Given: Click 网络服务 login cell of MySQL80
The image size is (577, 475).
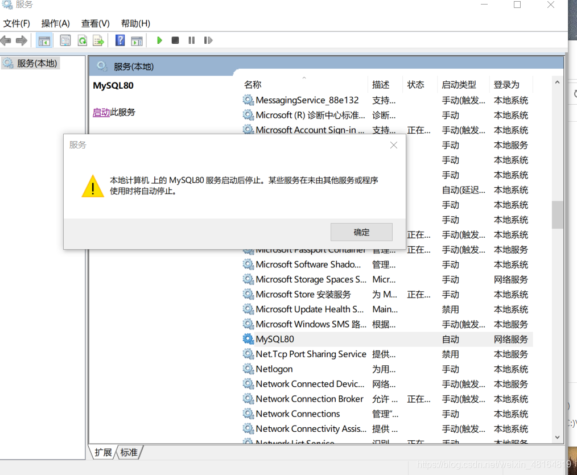Looking at the screenshot, I should pyautogui.click(x=511, y=339).
